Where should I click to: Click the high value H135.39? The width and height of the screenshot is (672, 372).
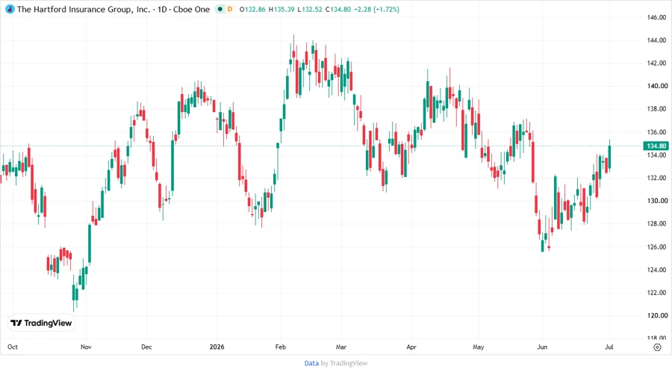tap(281, 9)
